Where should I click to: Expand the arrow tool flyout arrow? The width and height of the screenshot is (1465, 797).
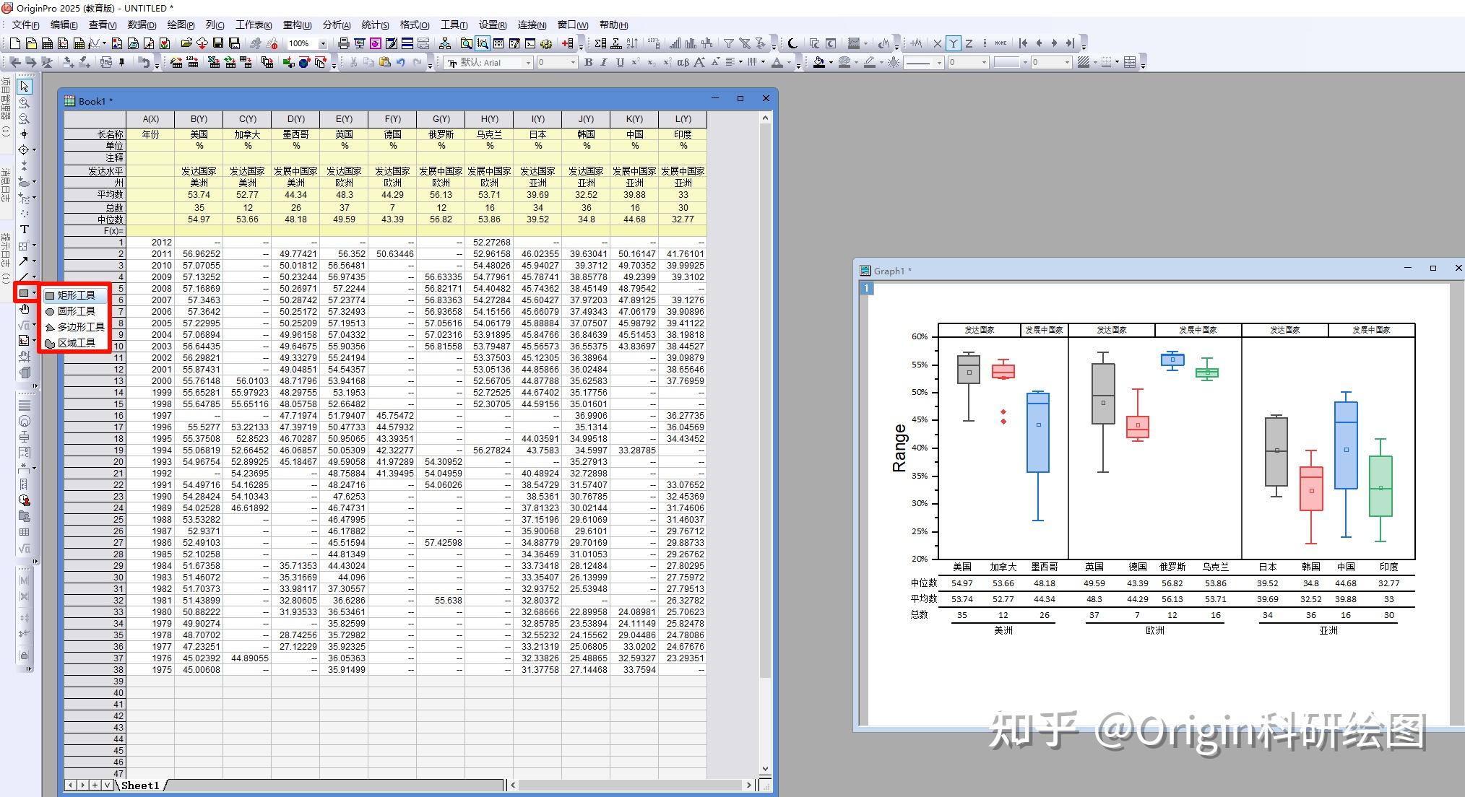34,261
